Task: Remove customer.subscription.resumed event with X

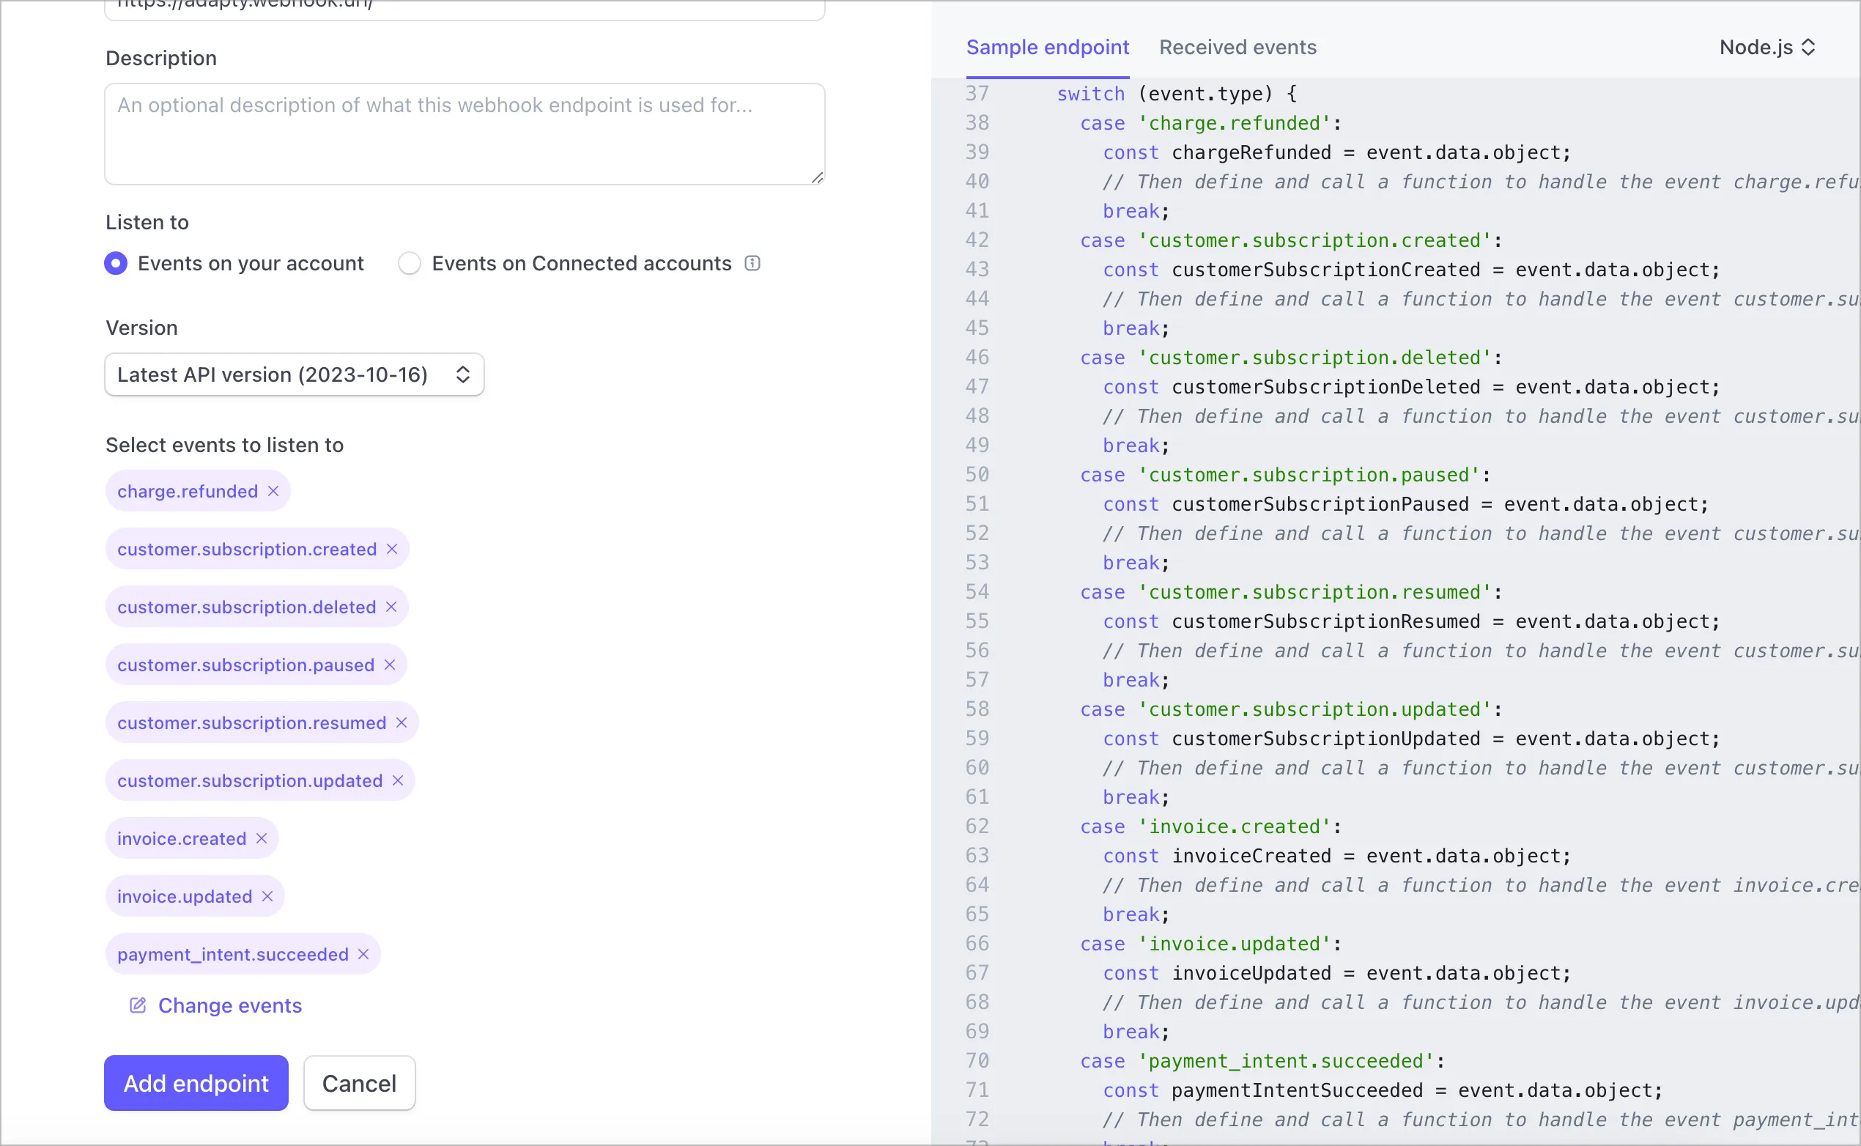Action: [x=402, y=722]
